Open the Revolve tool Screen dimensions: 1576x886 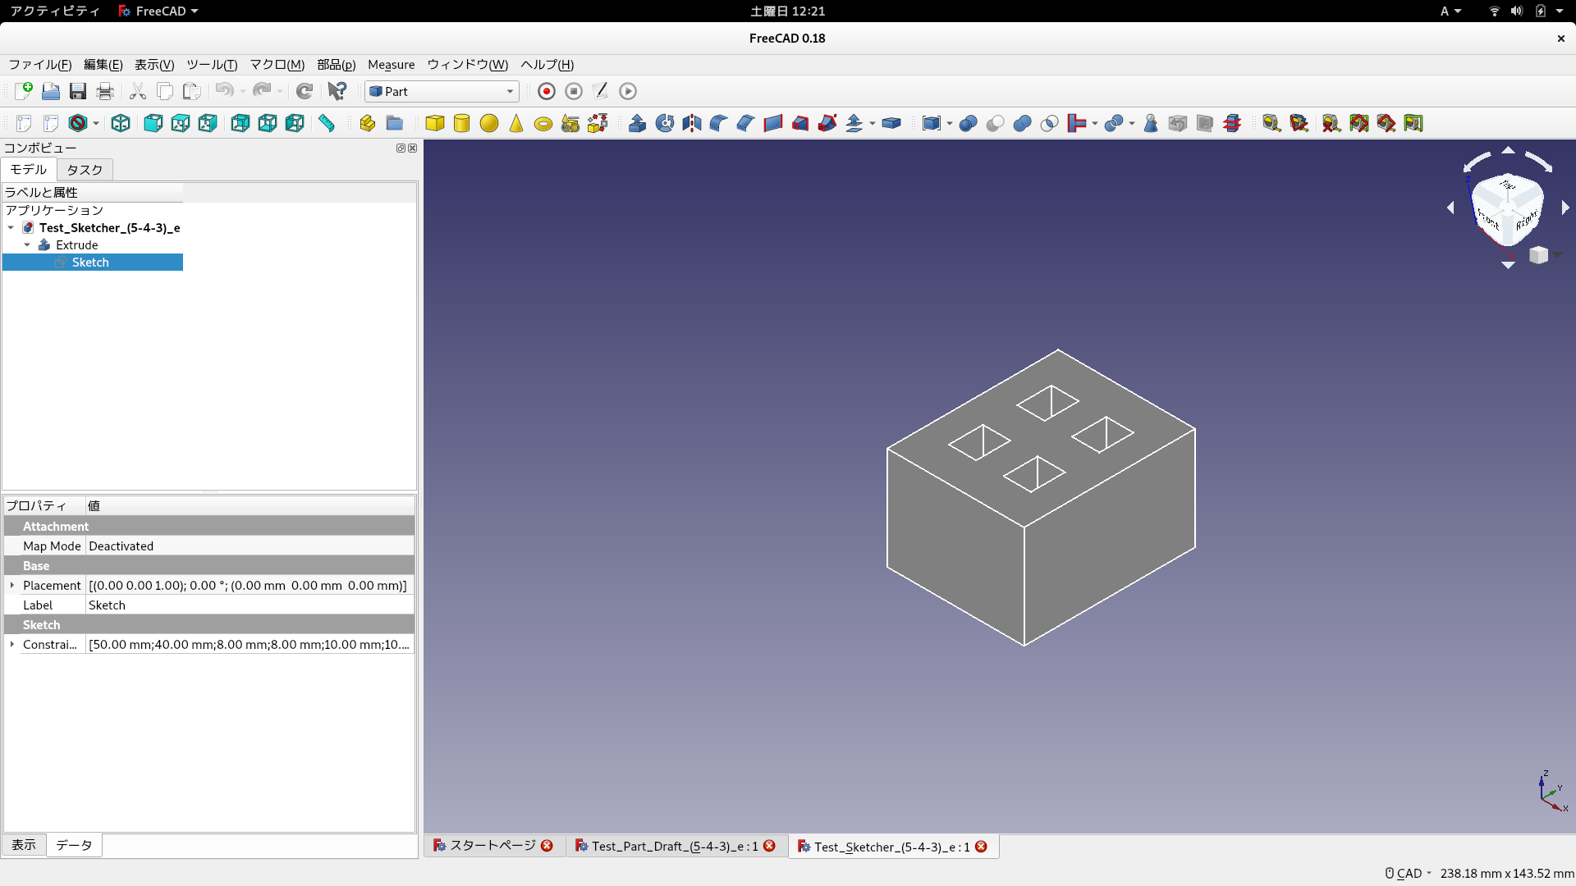click(665, 123)
